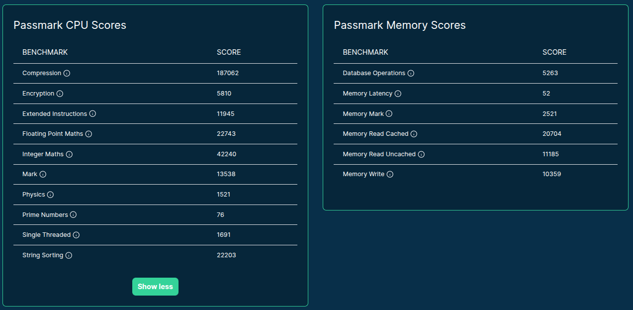
Task: Click the Encryption benchmark label
Action: [38, 94]
